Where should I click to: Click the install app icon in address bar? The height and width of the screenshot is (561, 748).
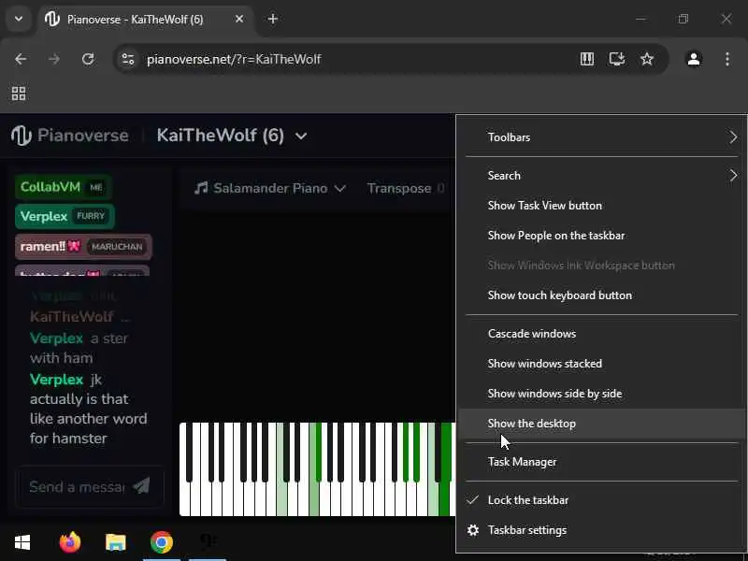click(x=617, y=59)
